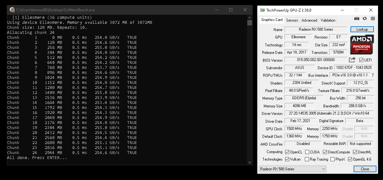This screenshot has width=383, height=180.
Task: Click the Driver Version field
Action: click(x=329, y=113)
